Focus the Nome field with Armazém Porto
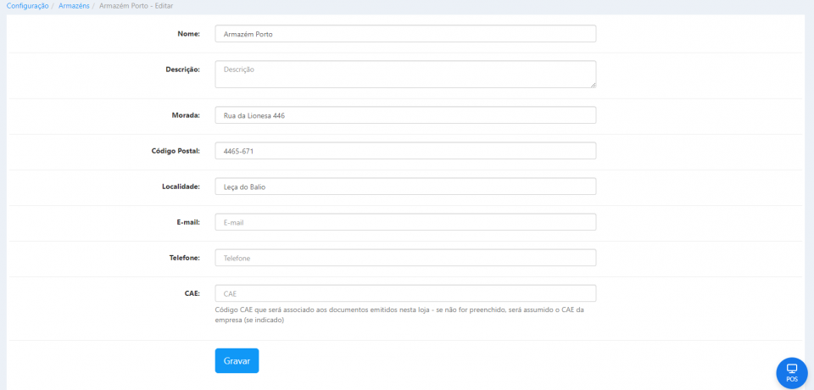The height and width of the screenshot is (390, 814). (405, 34)
